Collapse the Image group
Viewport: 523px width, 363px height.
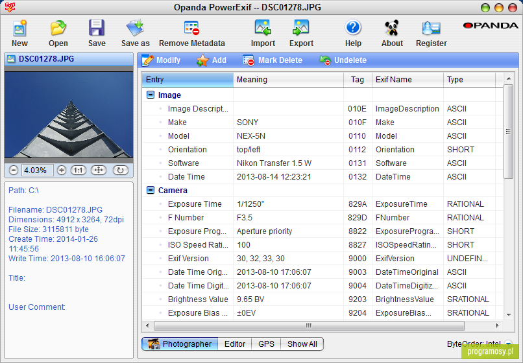tap(151, 95)
